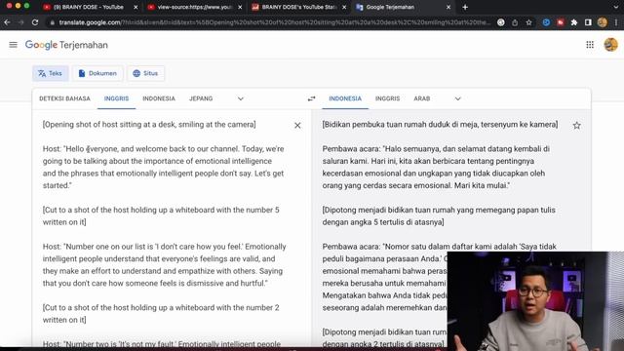The height and width of the screenshot is (351, 624).
Task: Open the tab search dropdown arrow
Action: [616, 7]
